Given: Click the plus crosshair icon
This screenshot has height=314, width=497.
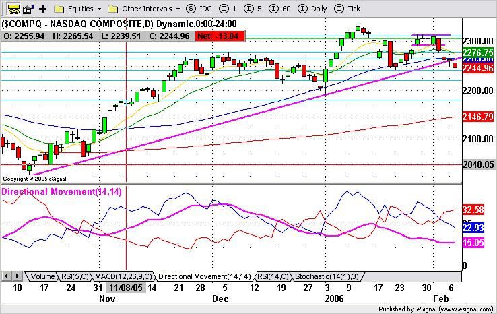Looking at the screenshot, I should coord(43,9).
